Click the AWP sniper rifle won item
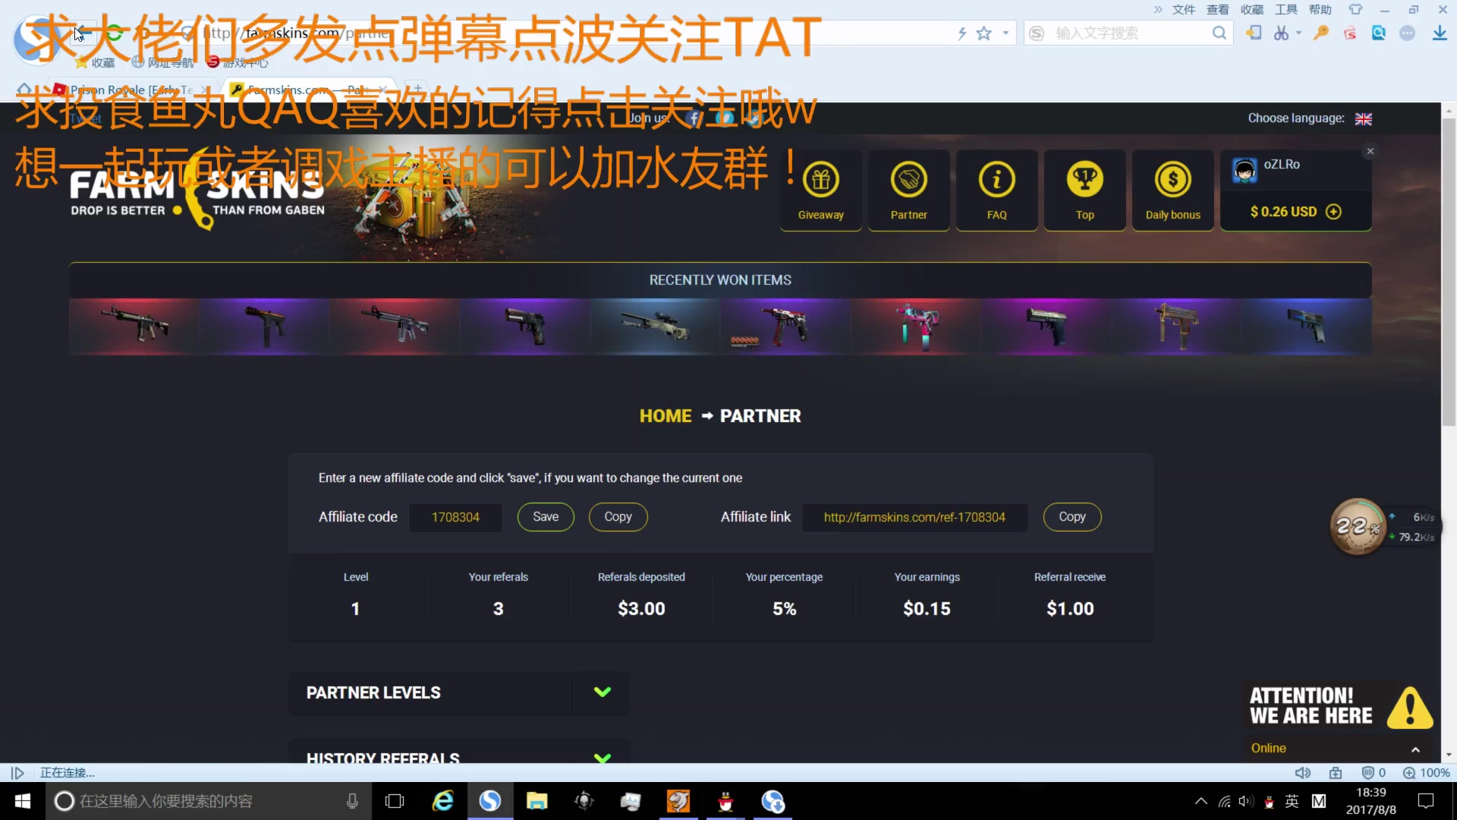This screenshot has height=820, width=1457. click(655, 326)
